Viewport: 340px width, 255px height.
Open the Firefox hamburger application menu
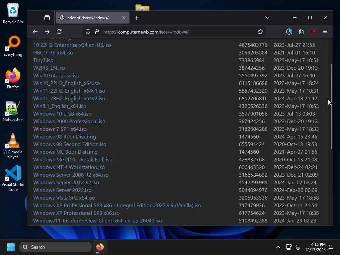point(325,32)
